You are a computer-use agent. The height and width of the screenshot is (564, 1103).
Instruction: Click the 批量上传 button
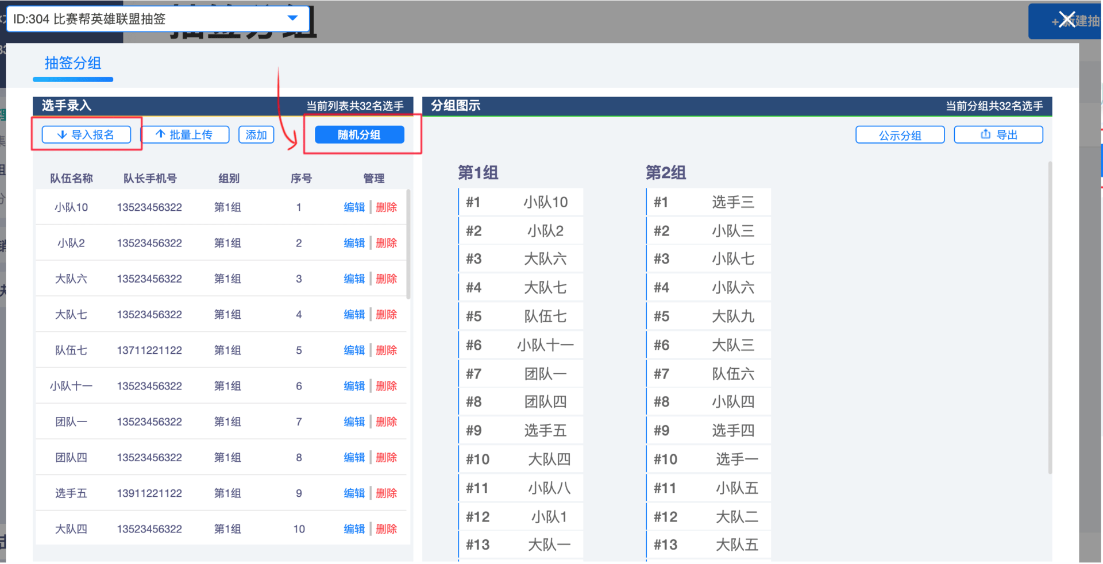pyautogui.click(x=185, y=135)
